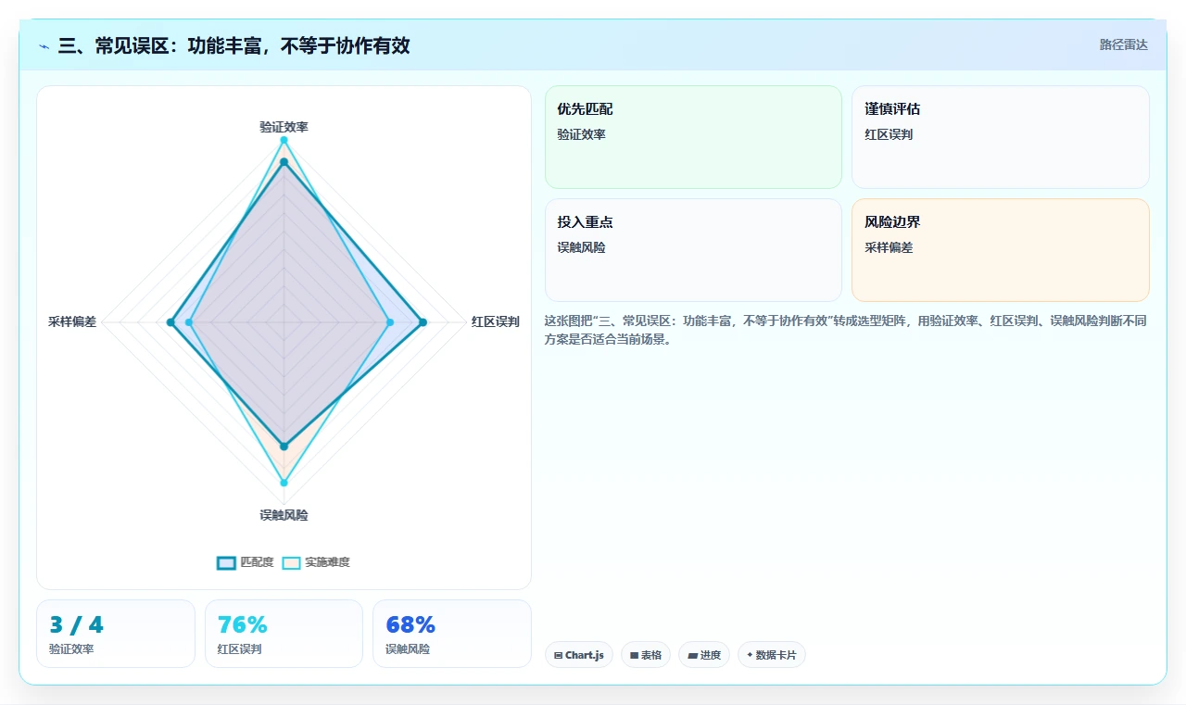This screenshot has width=1186, height=705.
Task: Click 验证效率 text inside 优先匹配 card
Action: (581, 134)
